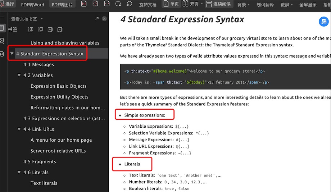The image size is (331, 192).
Task: Open bookmark Server root relative URLs
Action: click(x=58, y=151)
